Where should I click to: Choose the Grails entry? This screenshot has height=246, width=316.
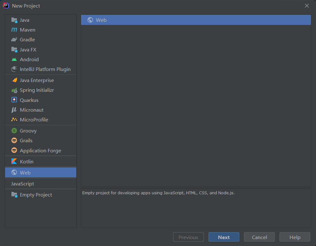(41, 140)
